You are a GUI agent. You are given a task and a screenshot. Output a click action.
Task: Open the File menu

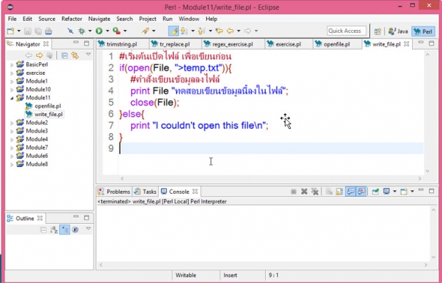pyautogui.click(x=12, y=19)
